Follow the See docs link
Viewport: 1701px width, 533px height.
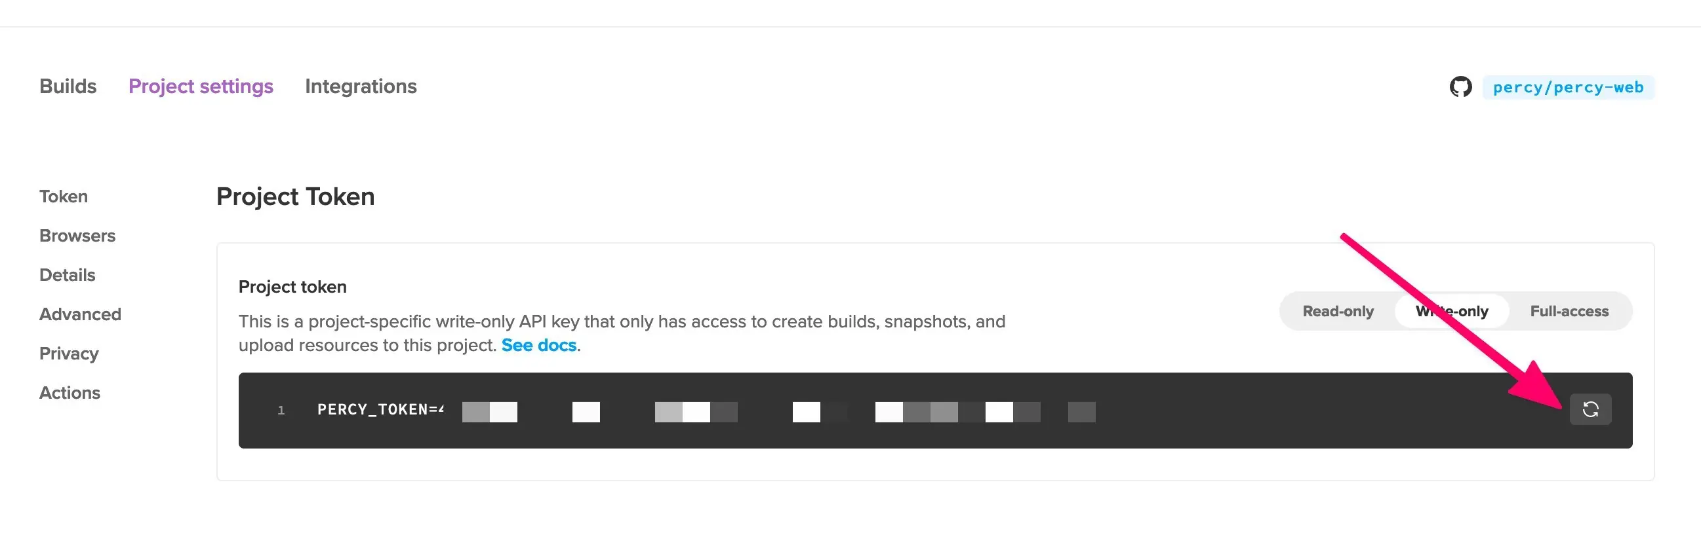539,345
